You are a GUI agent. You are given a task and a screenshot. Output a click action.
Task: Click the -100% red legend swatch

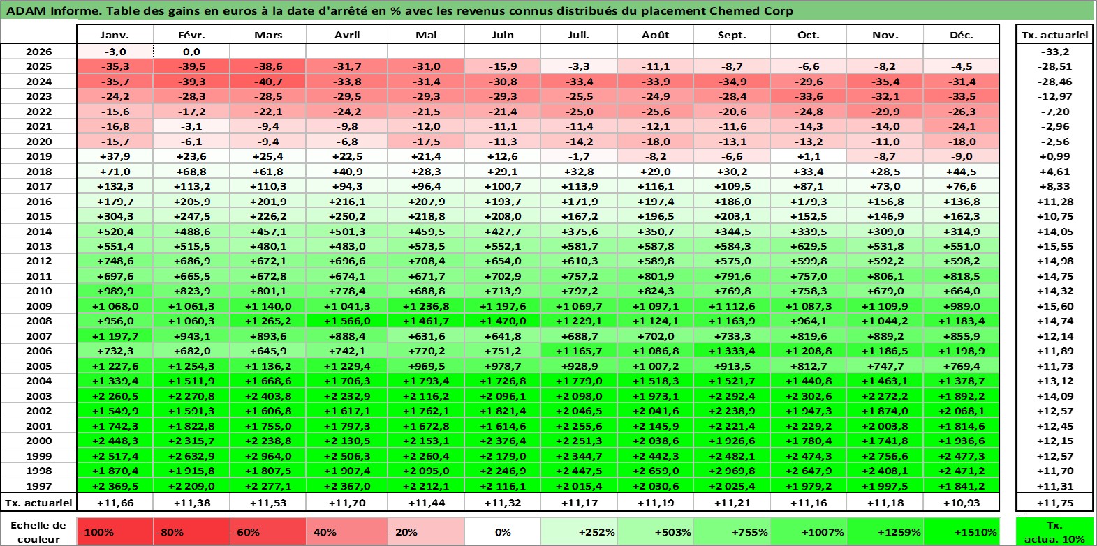[115, 531]
